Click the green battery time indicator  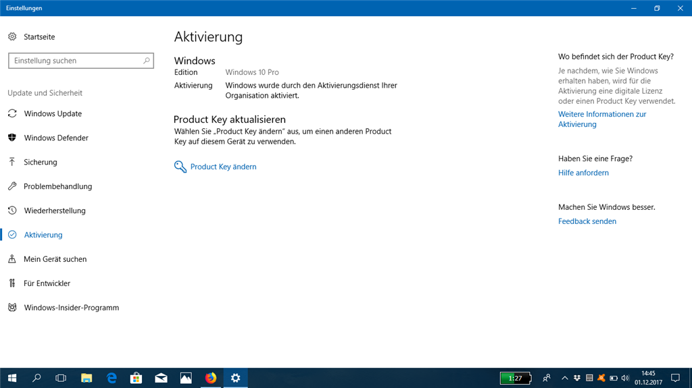pyautogui.click(x=516, y=378)
